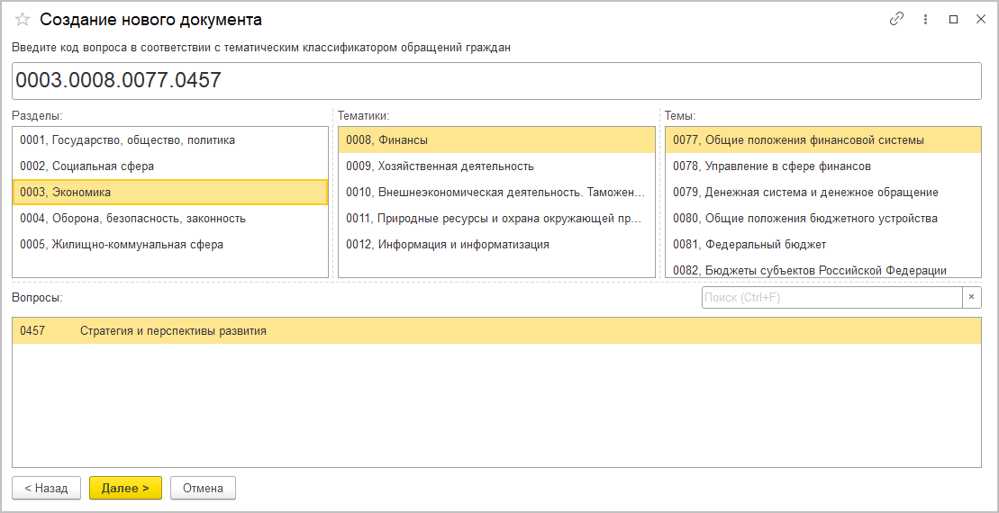Clear the search field with the x button
999x513 pixels.
point(971,297)
